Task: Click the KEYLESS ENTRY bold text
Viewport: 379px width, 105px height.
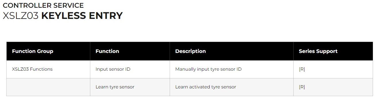Action: pyautogui.click(x=82, y=15)
